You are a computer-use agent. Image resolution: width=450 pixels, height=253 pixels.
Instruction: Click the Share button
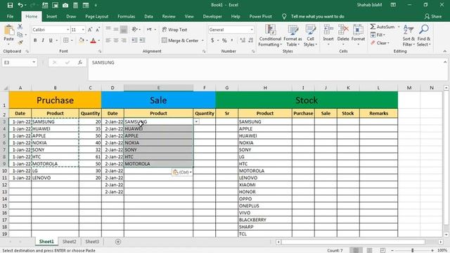[x=433, y=16]
